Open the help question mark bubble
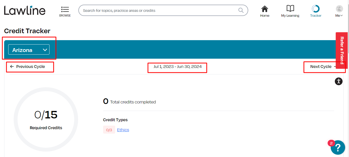The height and width of the screenshot is (157, 349). [338, 147]
